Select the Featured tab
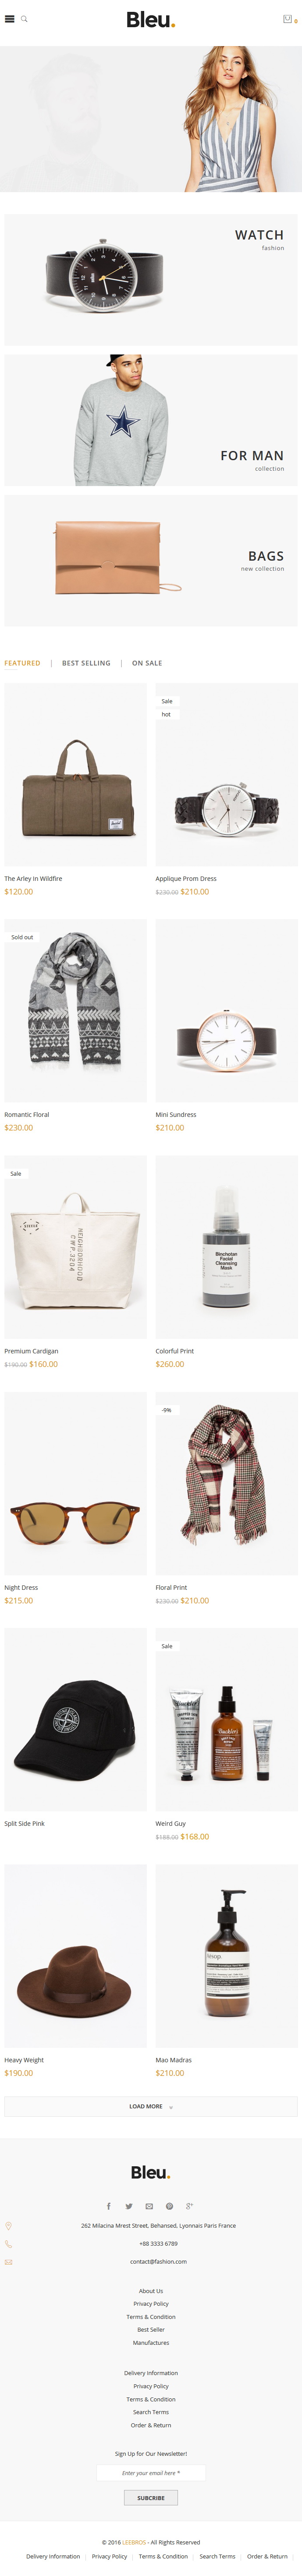This screenshot has width=302, height=2576. click(x=22, y=663)
